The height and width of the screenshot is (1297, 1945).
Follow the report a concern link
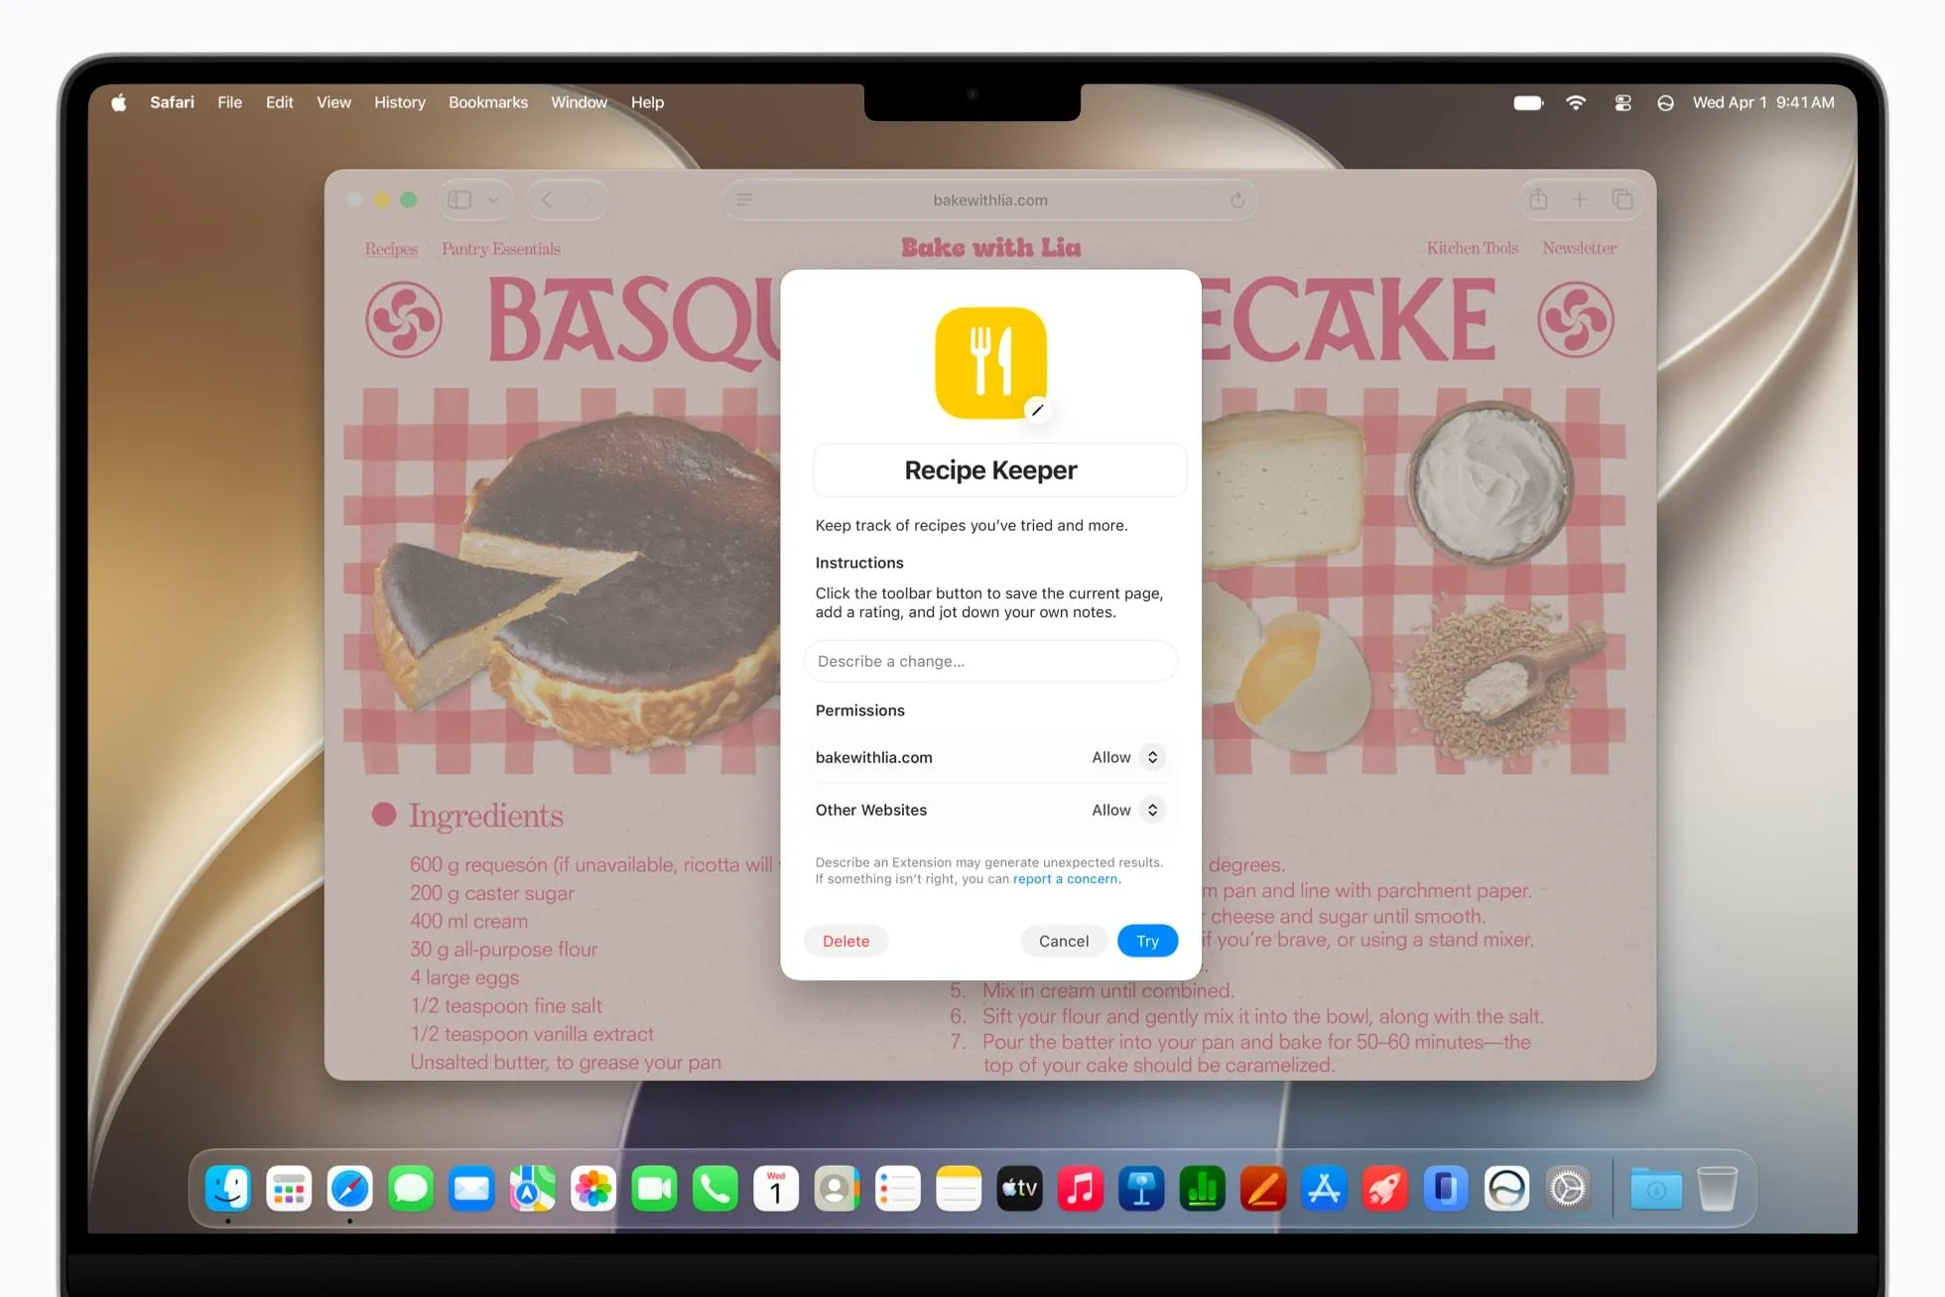point(1067,879)
